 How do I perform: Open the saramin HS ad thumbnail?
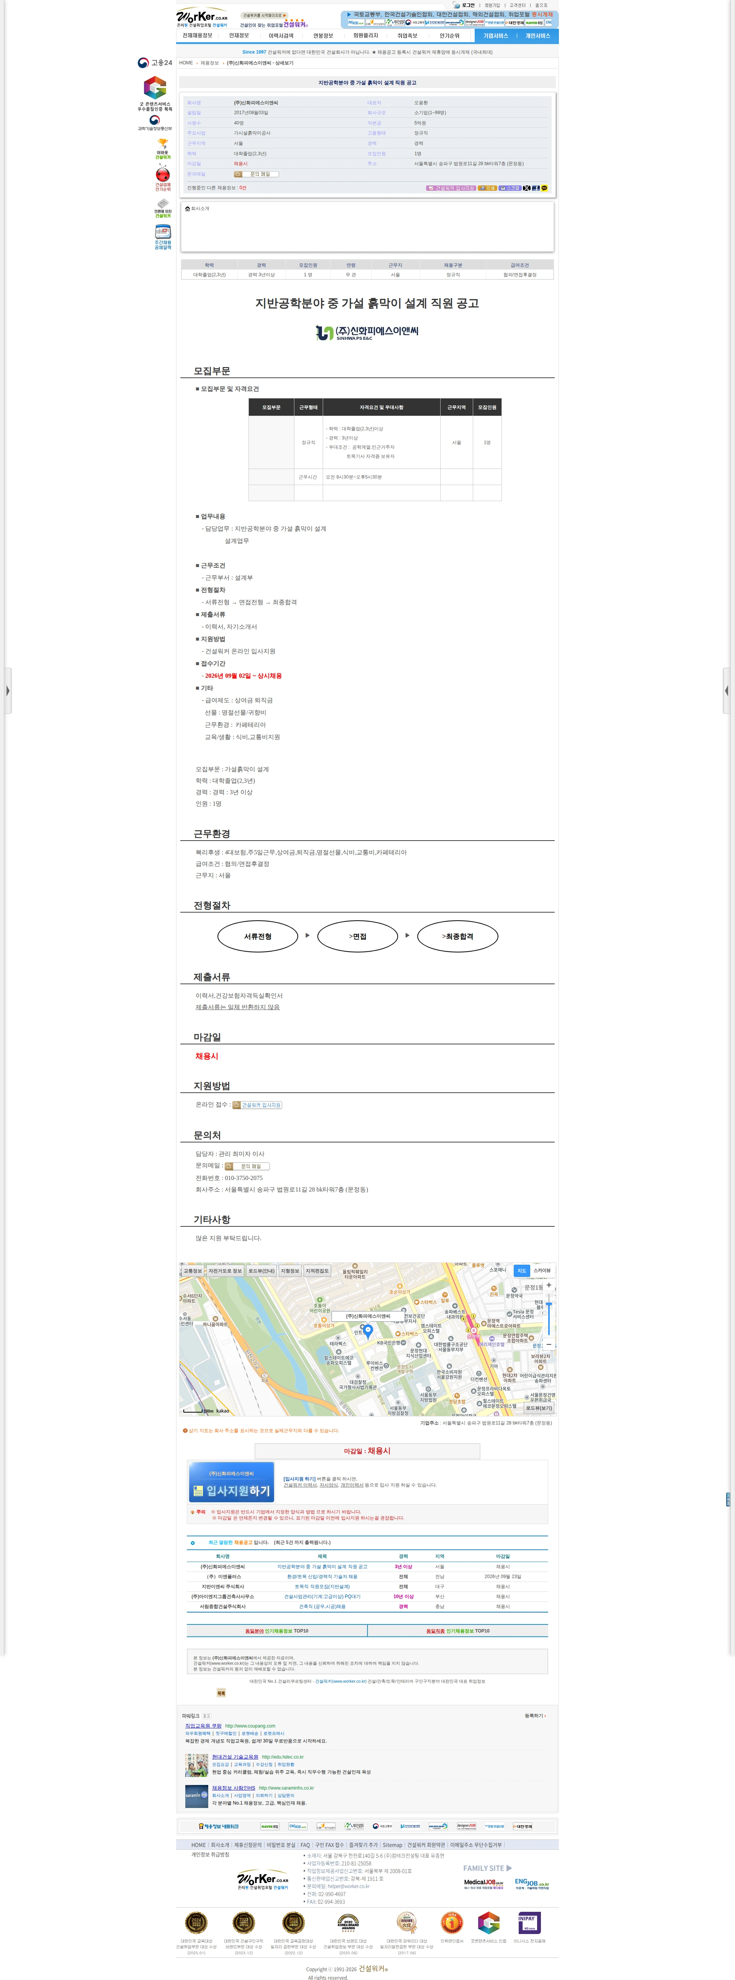click(x=197, y=1796)
